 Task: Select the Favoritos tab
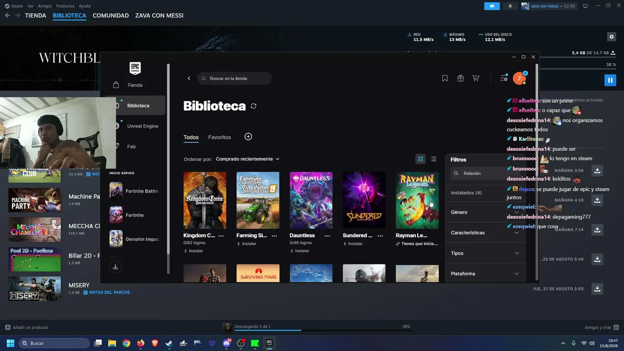tap(219, 137)
